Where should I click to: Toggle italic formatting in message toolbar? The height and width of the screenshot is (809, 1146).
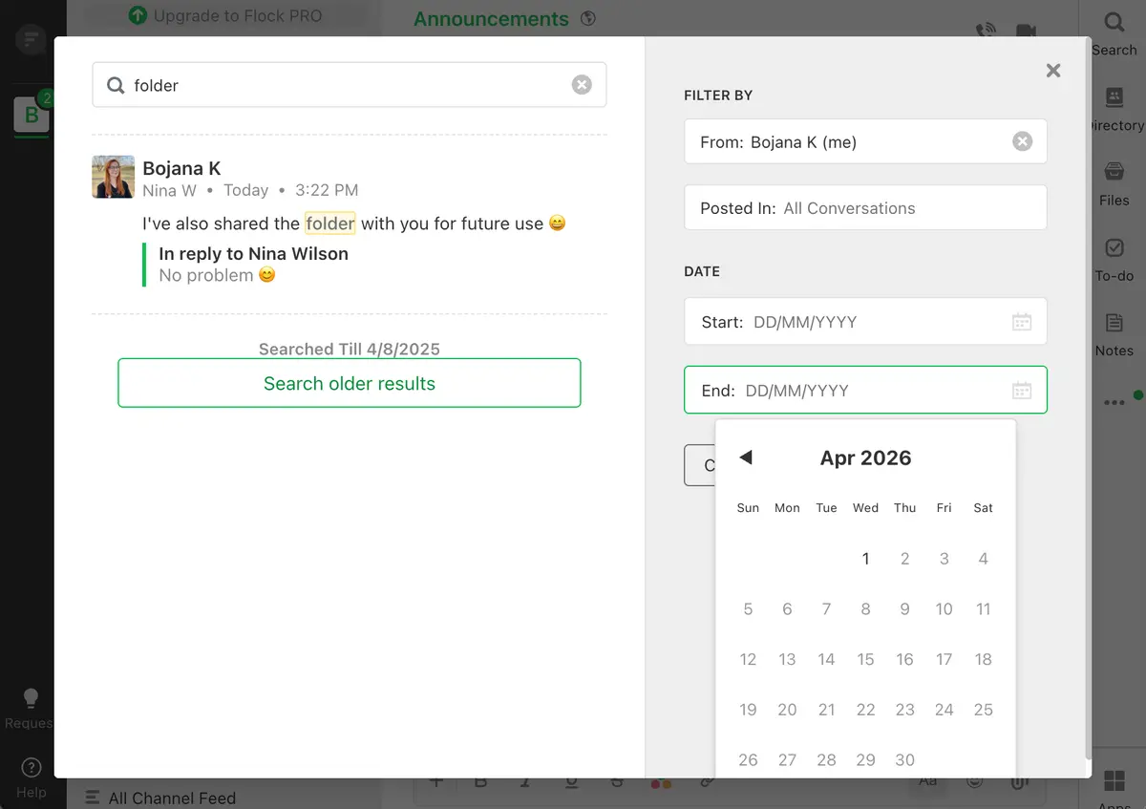pyautogui.click(x=525, y=780)
